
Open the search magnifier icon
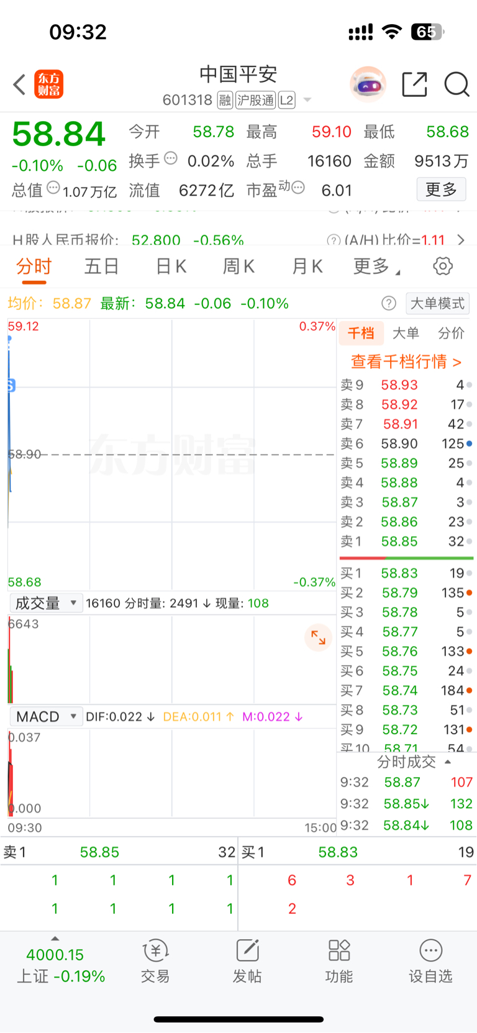(457, 84)
